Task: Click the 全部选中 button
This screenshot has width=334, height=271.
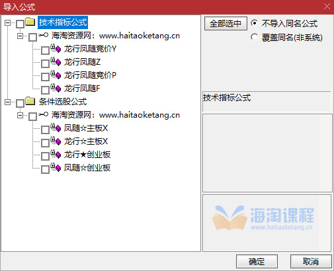Action: point(226,23)
